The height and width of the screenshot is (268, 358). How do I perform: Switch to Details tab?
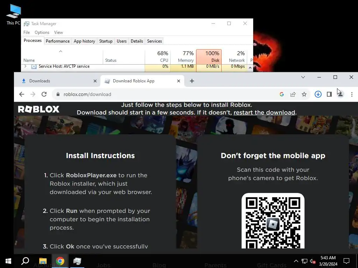pyautogui.click(x=137, y=41)
